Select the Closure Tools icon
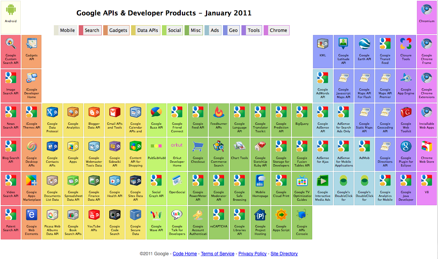This screenshot has width=438, height=259. point(406,44)
